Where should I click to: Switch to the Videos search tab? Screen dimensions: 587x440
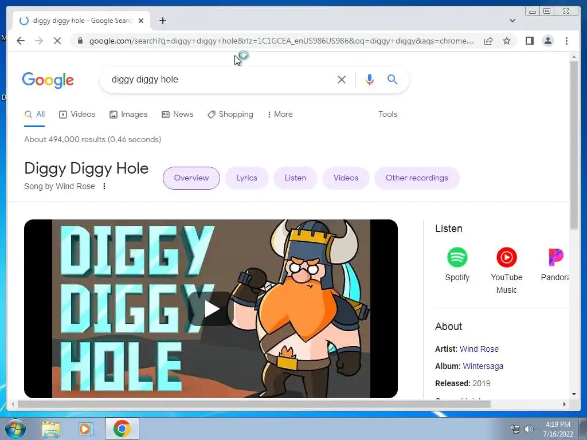[x=77, y=115]
